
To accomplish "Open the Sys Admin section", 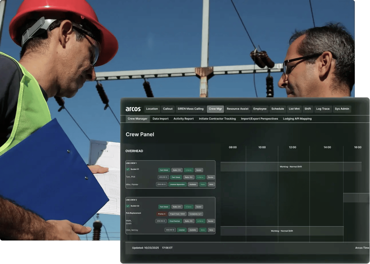I will tap(342, 109).
